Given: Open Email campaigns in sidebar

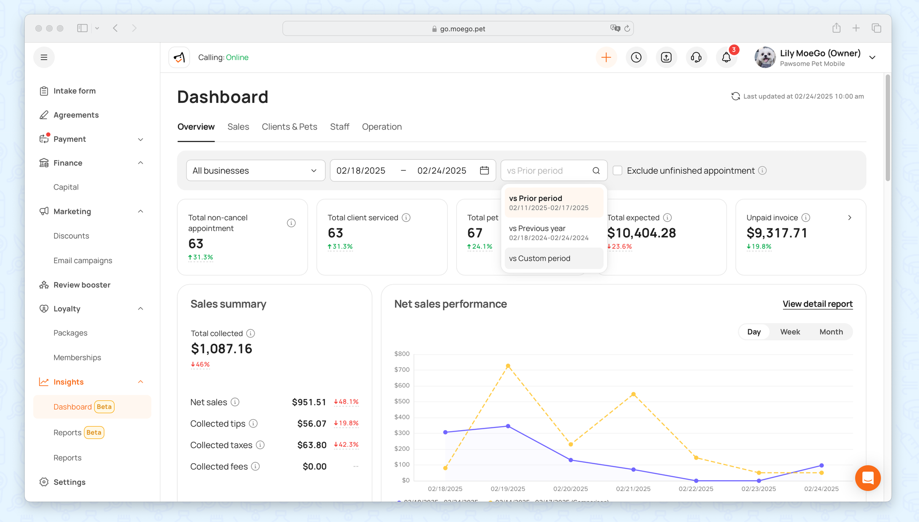Looking at the screenshot, I should tap(83, 260).
